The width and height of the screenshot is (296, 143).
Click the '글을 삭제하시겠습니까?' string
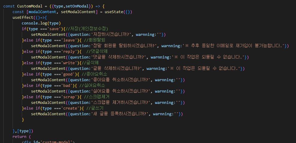(x=117, y=69)
